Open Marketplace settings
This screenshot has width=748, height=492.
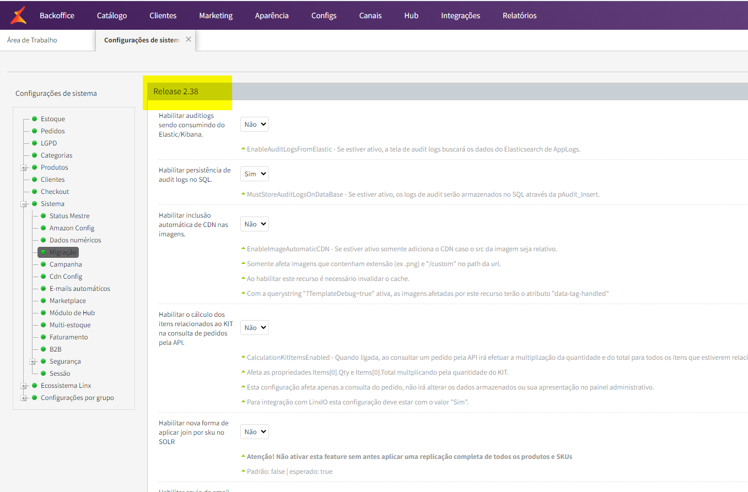coord(68,301)
